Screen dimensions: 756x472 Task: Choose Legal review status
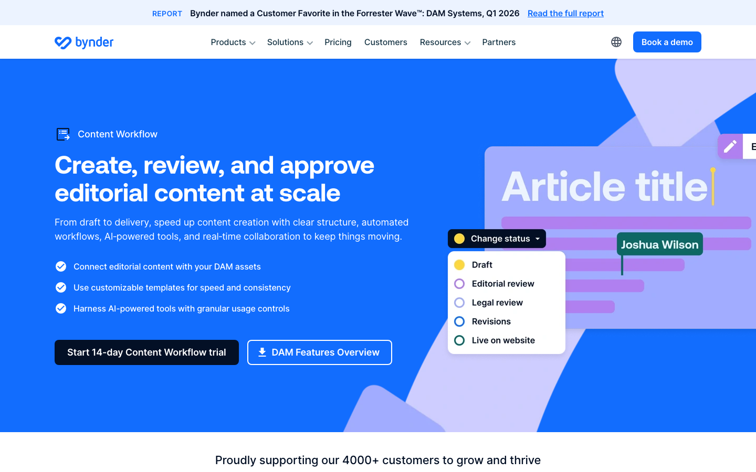coord(506,303)
